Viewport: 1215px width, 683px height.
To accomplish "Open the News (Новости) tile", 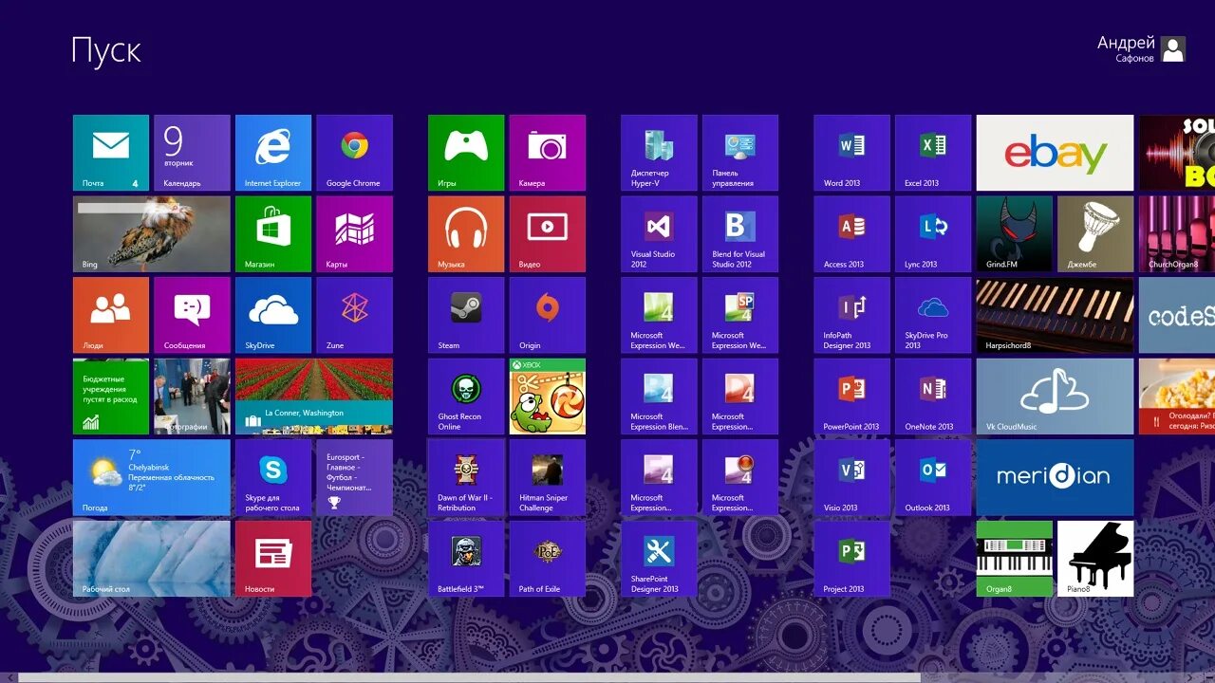I will (x=273, y=559).
